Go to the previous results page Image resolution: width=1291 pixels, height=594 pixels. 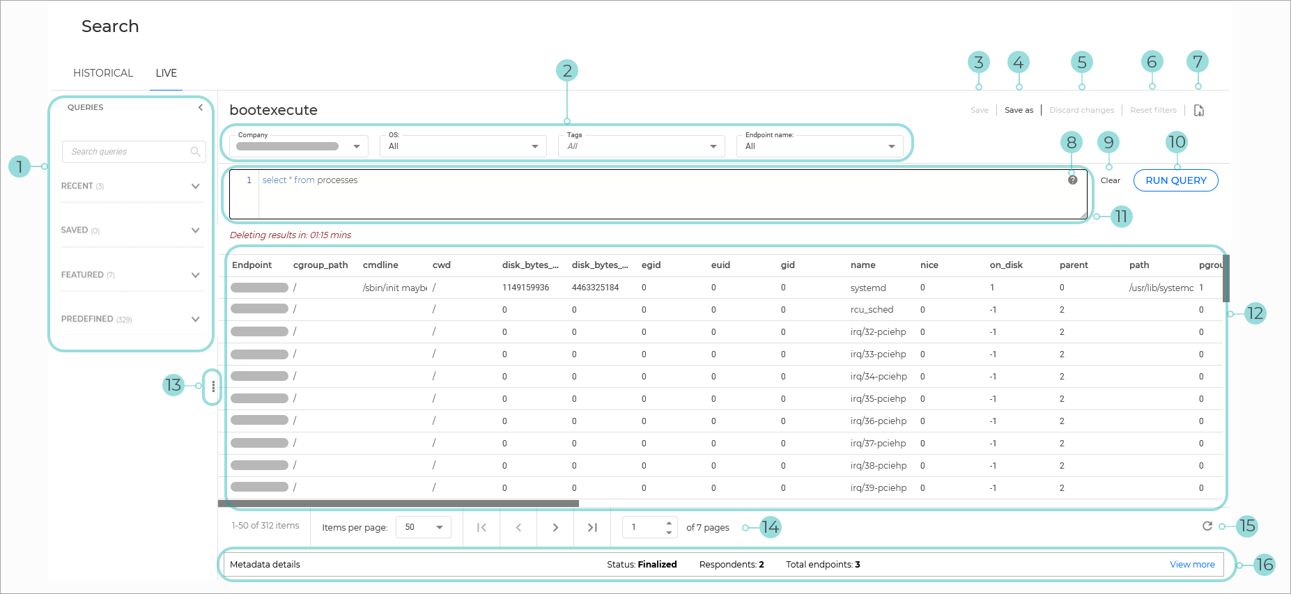518,527
